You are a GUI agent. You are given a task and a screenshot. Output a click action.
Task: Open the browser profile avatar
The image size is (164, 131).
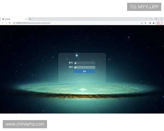[153, 23]
